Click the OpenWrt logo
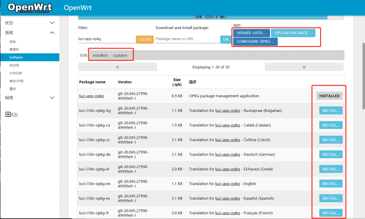 (30, 8)
